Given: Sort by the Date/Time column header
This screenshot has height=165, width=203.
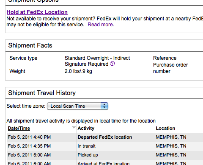Looking at the screenshot, I should coord(19,128).
